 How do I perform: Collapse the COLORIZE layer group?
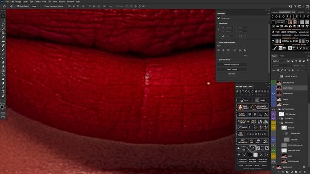280,118
